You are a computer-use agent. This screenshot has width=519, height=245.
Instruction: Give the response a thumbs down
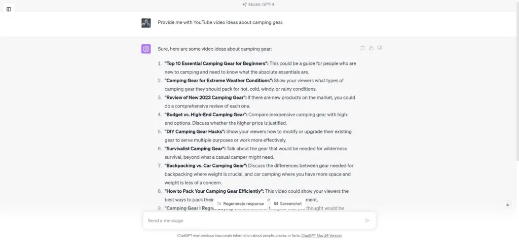point(380,48)
